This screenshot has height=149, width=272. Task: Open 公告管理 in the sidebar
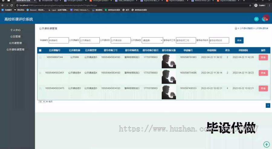[x=15, y=36]
